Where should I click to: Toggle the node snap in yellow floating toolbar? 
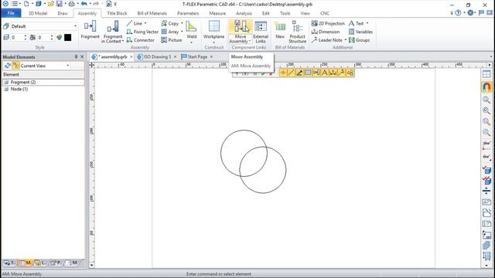[x=283, y=73]
